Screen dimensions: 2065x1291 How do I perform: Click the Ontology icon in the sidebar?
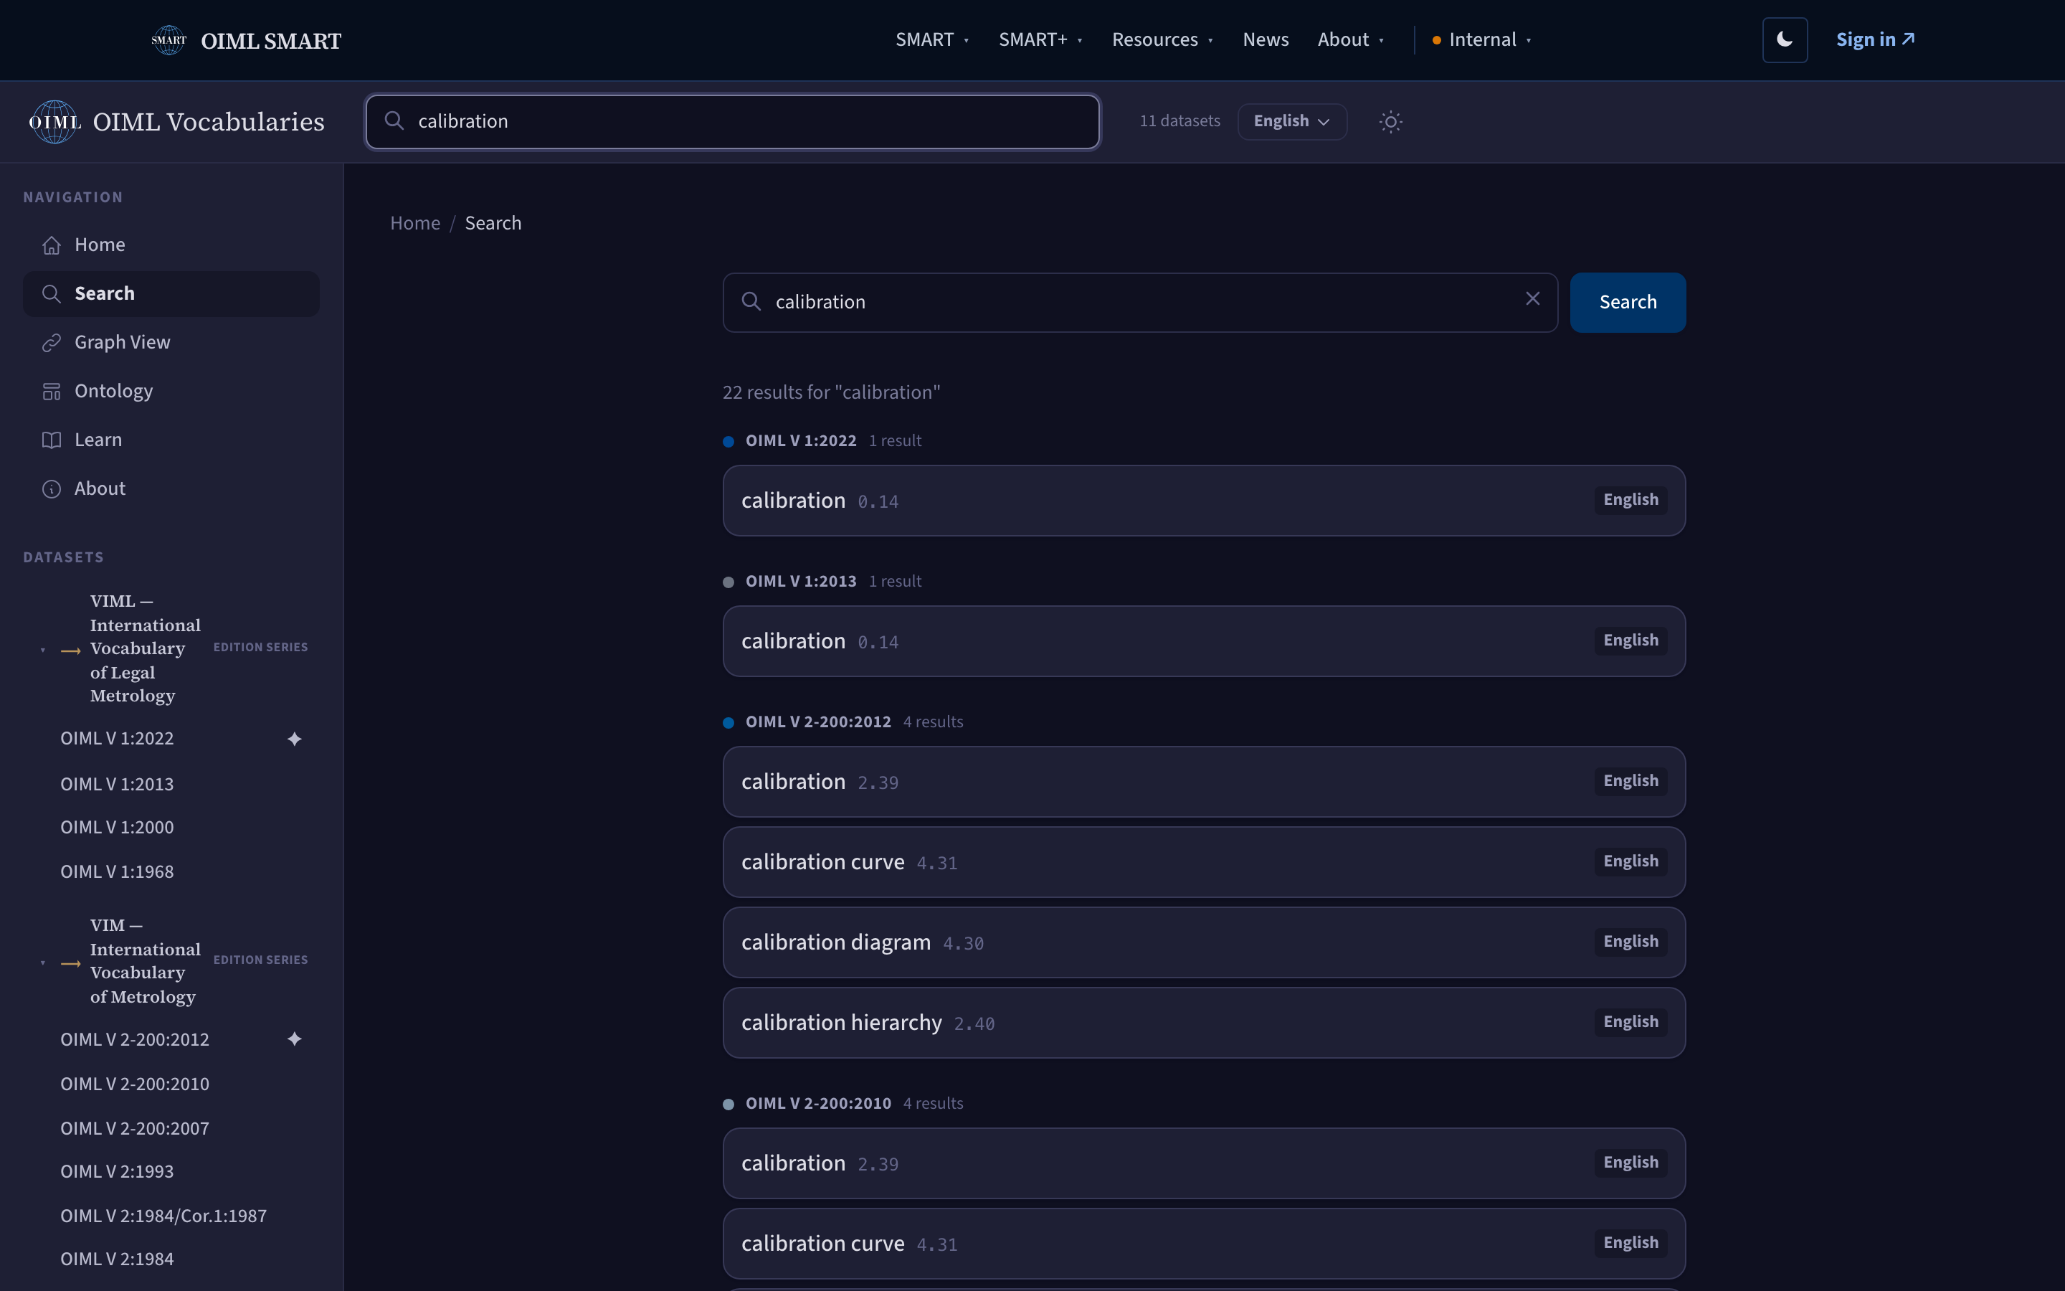point(51,391)
